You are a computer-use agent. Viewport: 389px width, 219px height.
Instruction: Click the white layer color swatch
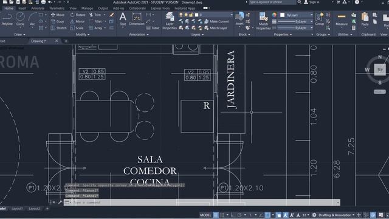(197, 15)
